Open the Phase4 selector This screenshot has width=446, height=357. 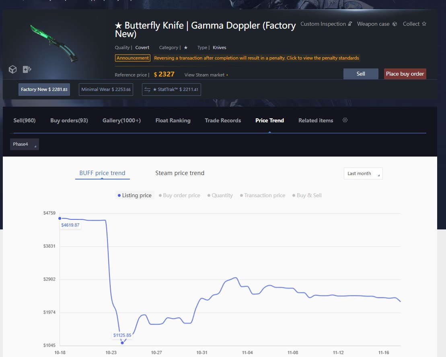24,144
